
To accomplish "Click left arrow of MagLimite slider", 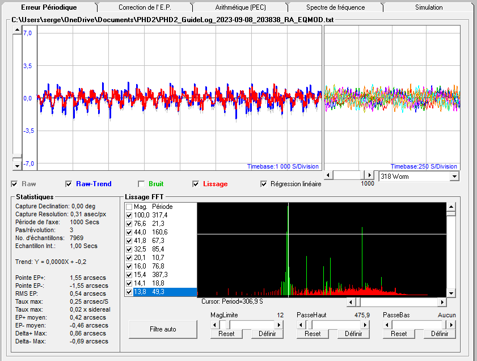I will click(x=214, y=324).
